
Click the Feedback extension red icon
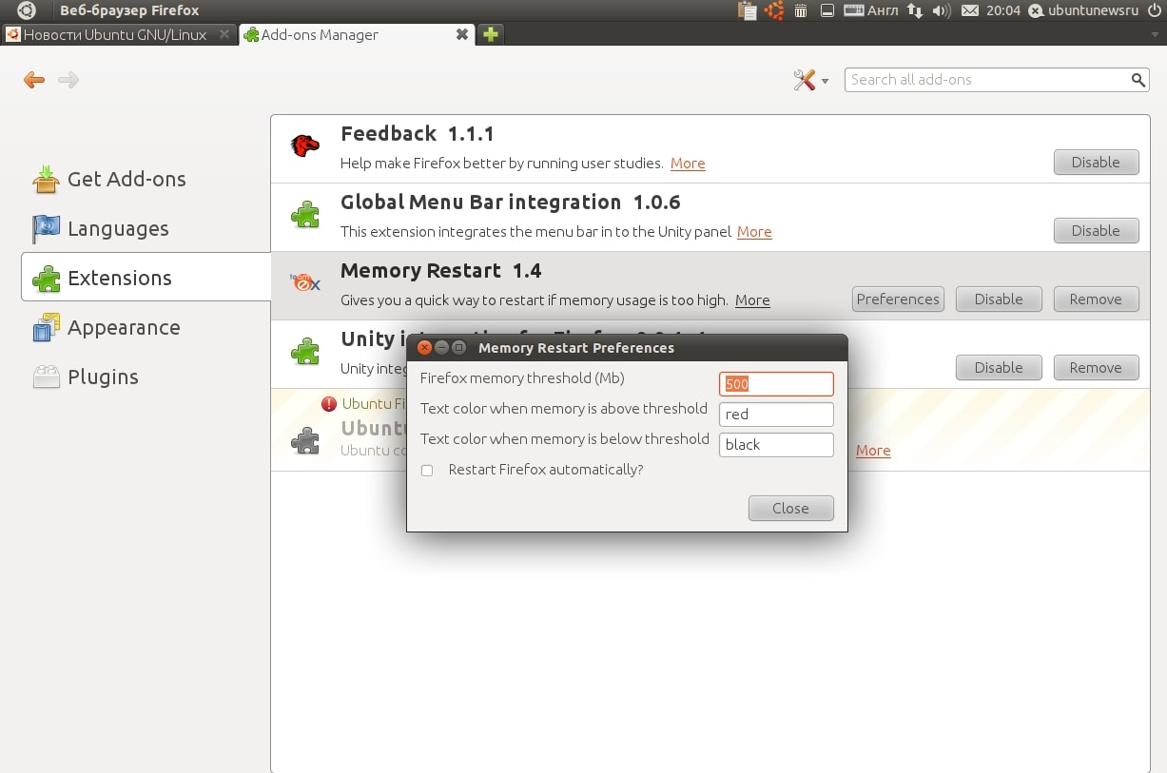[x=305, y=146]
